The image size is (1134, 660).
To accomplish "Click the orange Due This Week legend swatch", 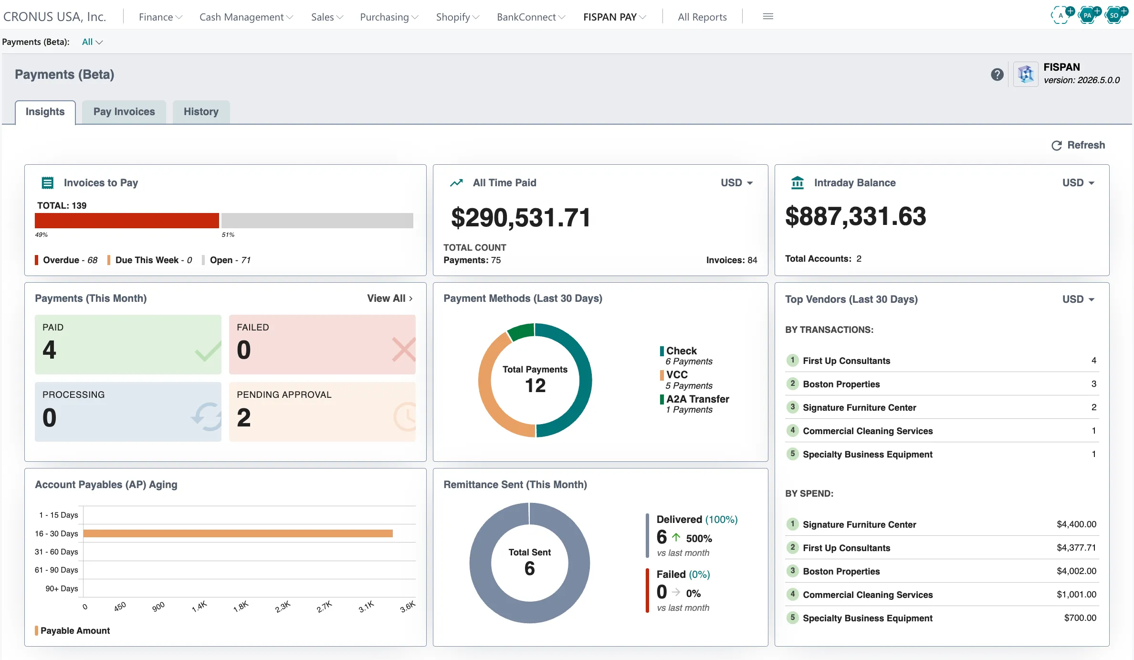I will click(109, 260).
